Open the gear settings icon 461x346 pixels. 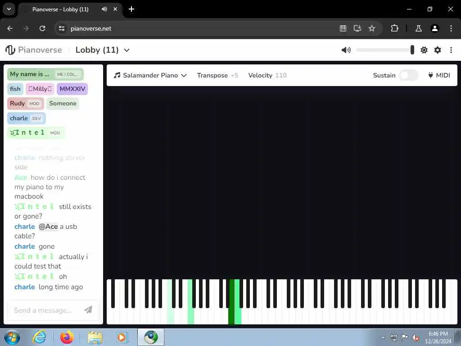pos(438,50)
